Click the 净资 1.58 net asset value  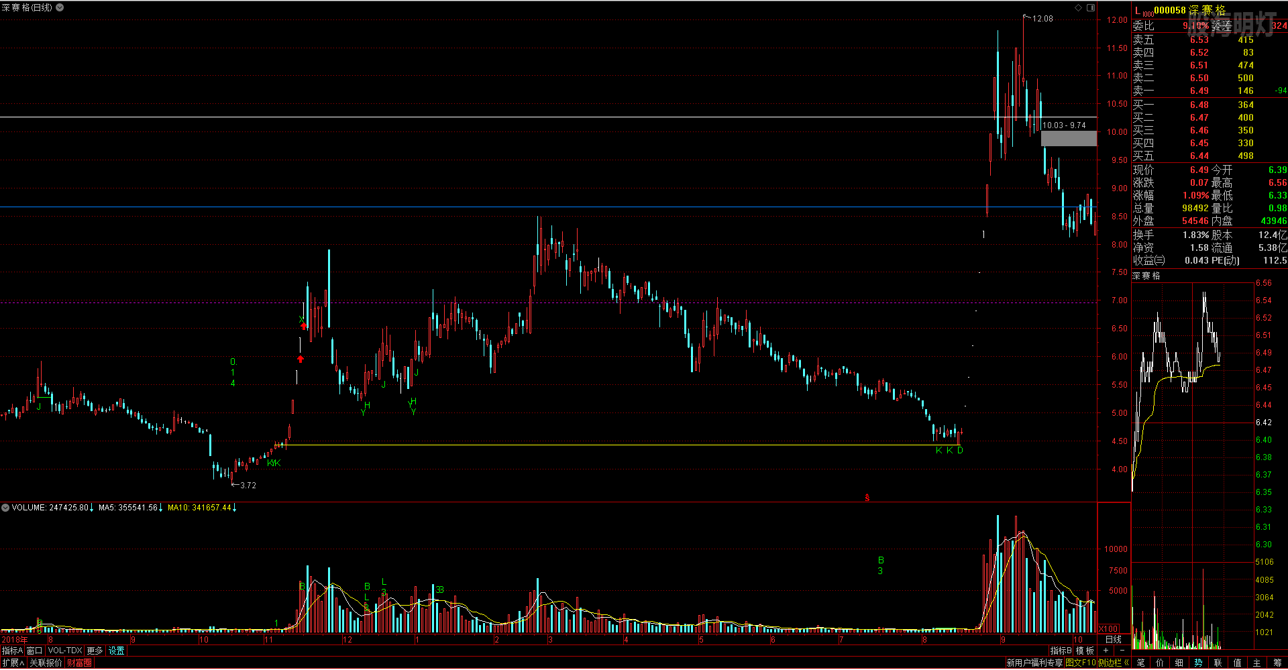click(1199, 247)
